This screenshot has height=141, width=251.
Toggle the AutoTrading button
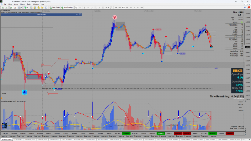67,8
